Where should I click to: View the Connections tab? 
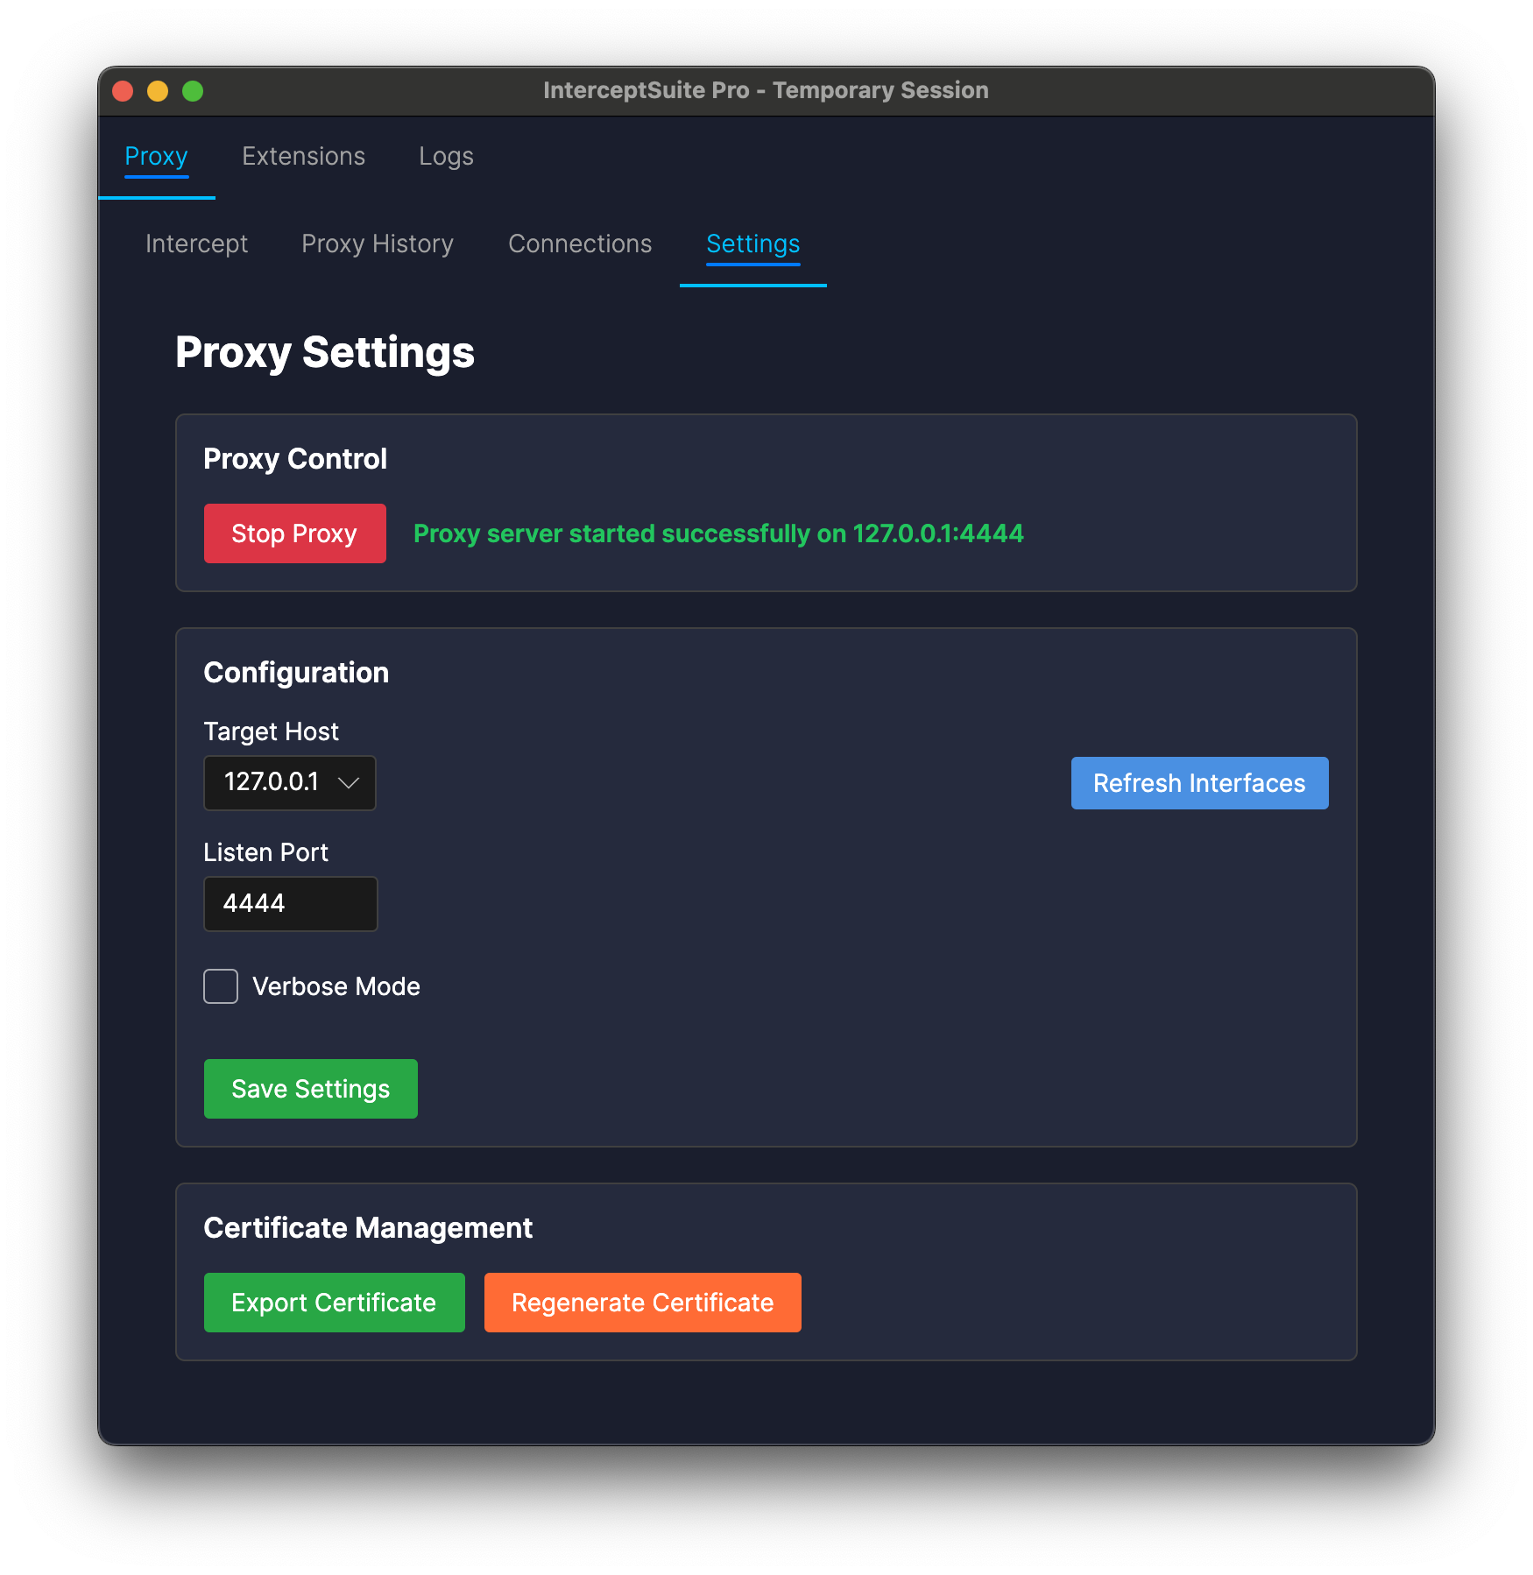(580, 244)
